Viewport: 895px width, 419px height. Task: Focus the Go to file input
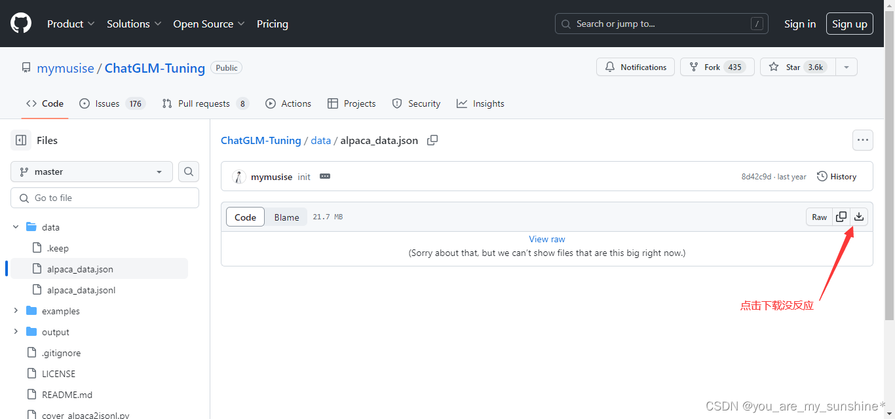pyautogui.click(x=105, y=198)
